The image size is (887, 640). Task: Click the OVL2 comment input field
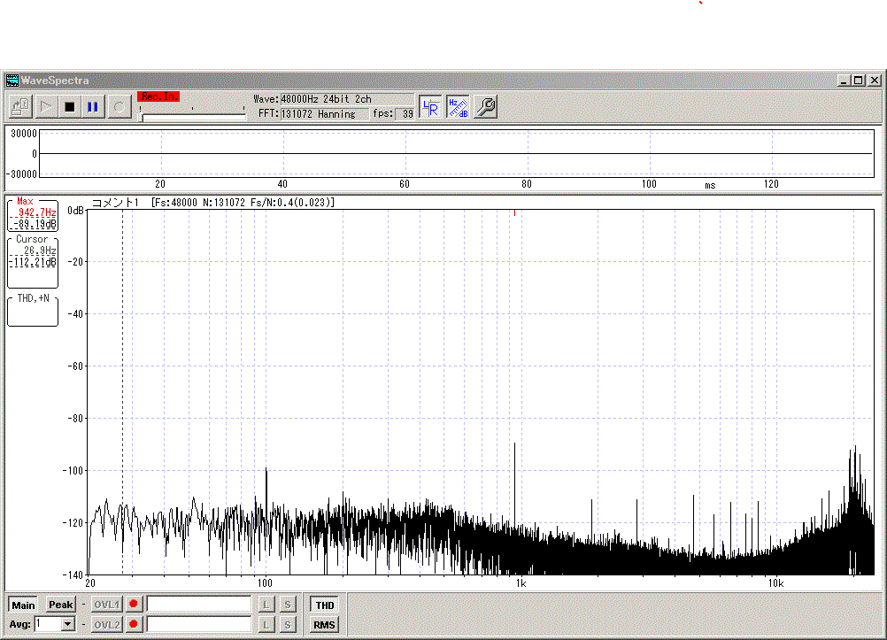pos(199,625)
